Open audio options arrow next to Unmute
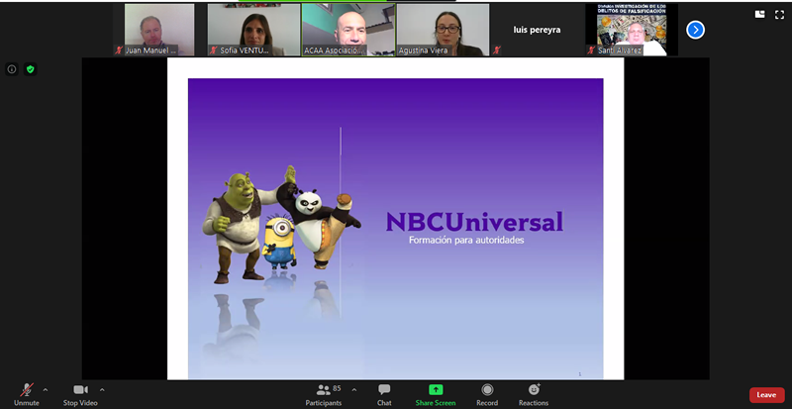The image size is (792, 409). pyautogui.click(x=46, y=390)
